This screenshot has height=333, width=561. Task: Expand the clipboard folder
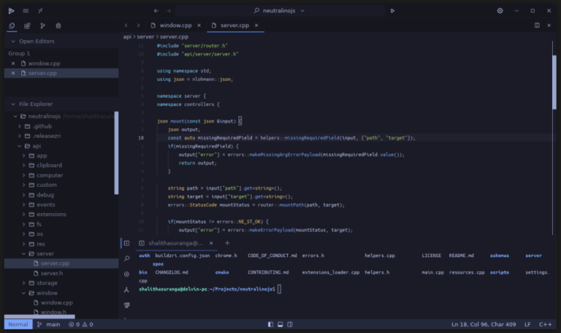point(23,165)
